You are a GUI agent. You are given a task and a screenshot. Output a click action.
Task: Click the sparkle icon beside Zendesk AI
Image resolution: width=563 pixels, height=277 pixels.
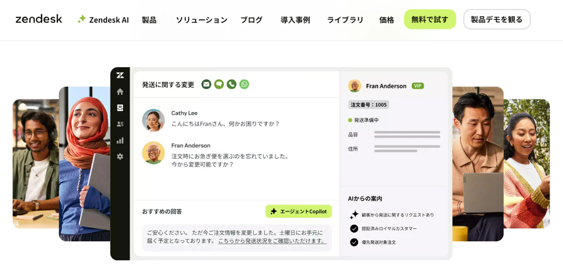click(x=82, y=19)
